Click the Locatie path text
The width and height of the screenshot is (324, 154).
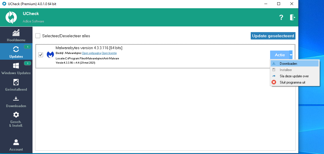click(x=87, y=59)
